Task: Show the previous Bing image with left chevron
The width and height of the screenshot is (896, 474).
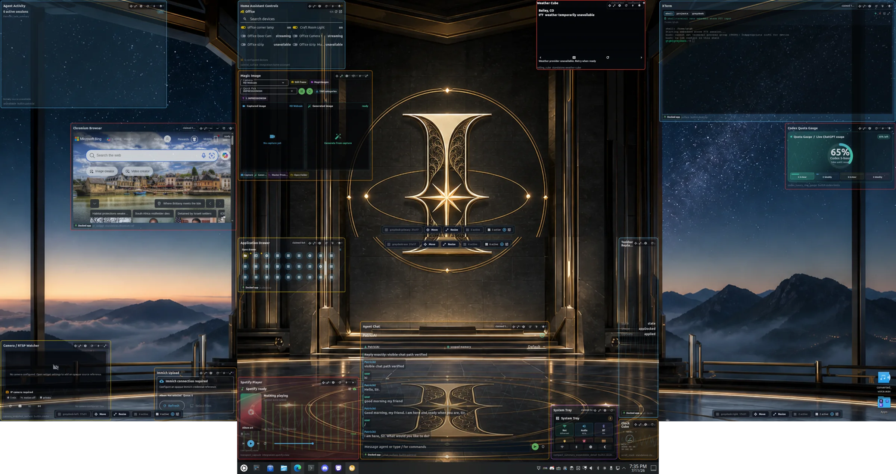Action: [x=210, y=204]
